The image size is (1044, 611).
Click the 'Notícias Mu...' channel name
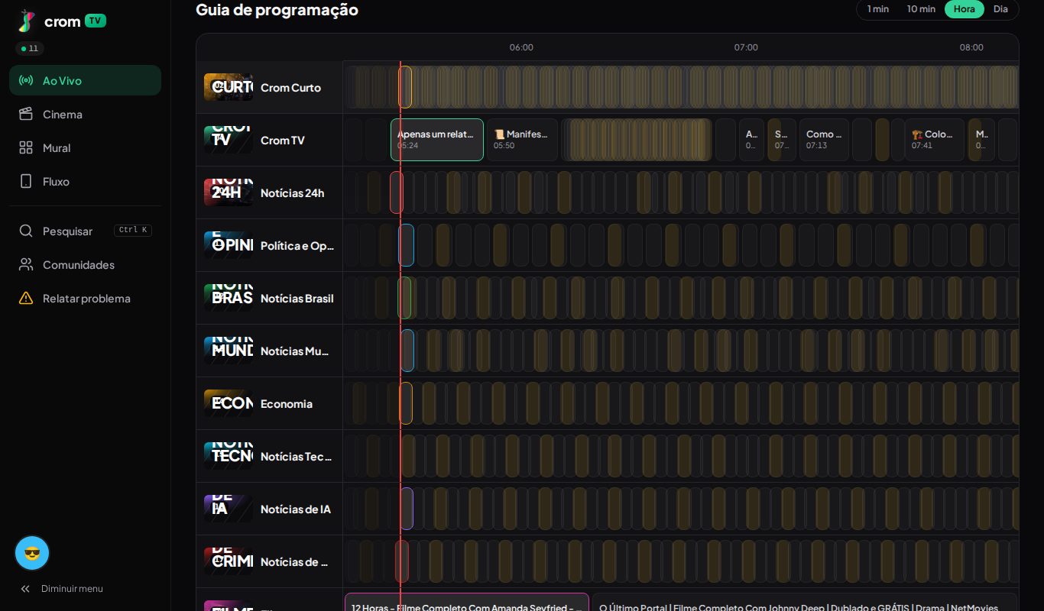(x=294, y=351)
